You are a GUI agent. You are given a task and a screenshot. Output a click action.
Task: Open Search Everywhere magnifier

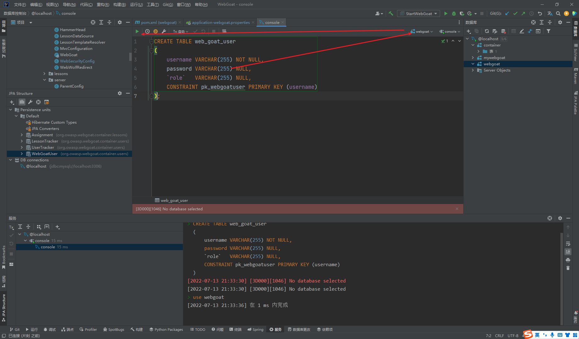(x=558, y=13)
